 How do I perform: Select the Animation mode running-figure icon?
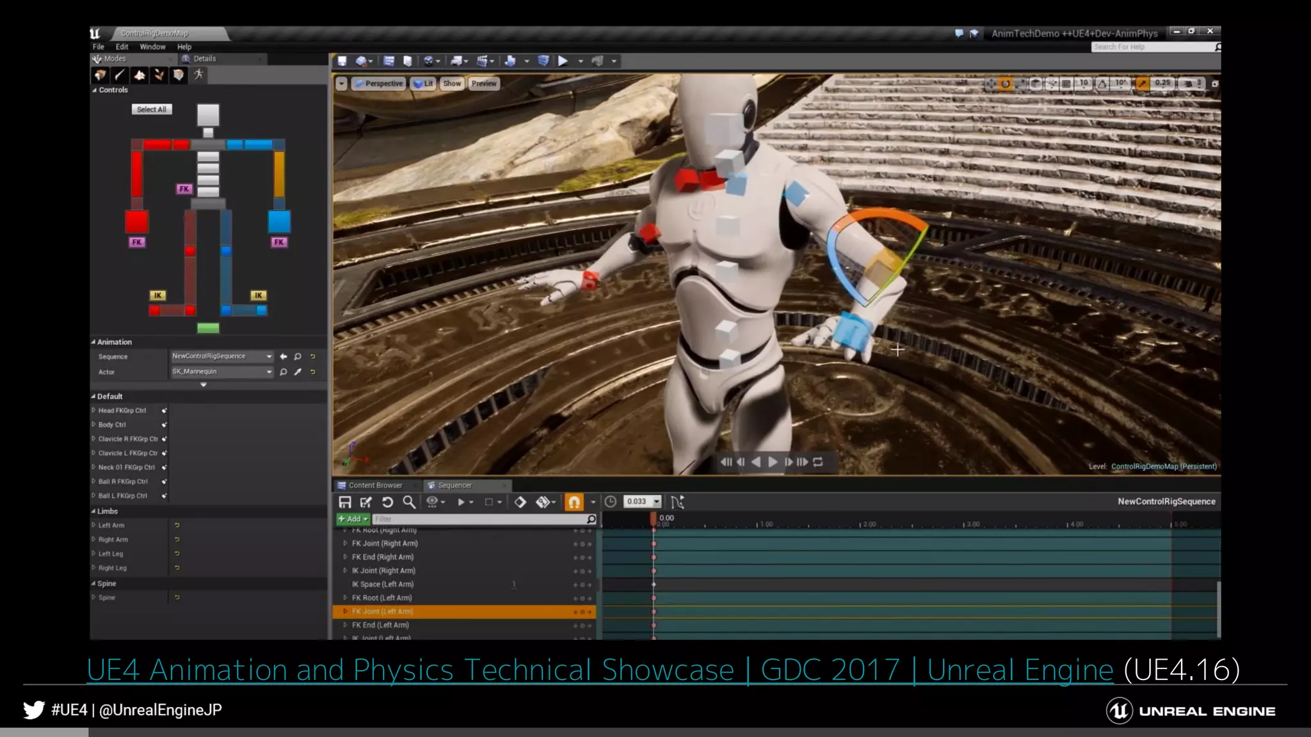(198, 74)
